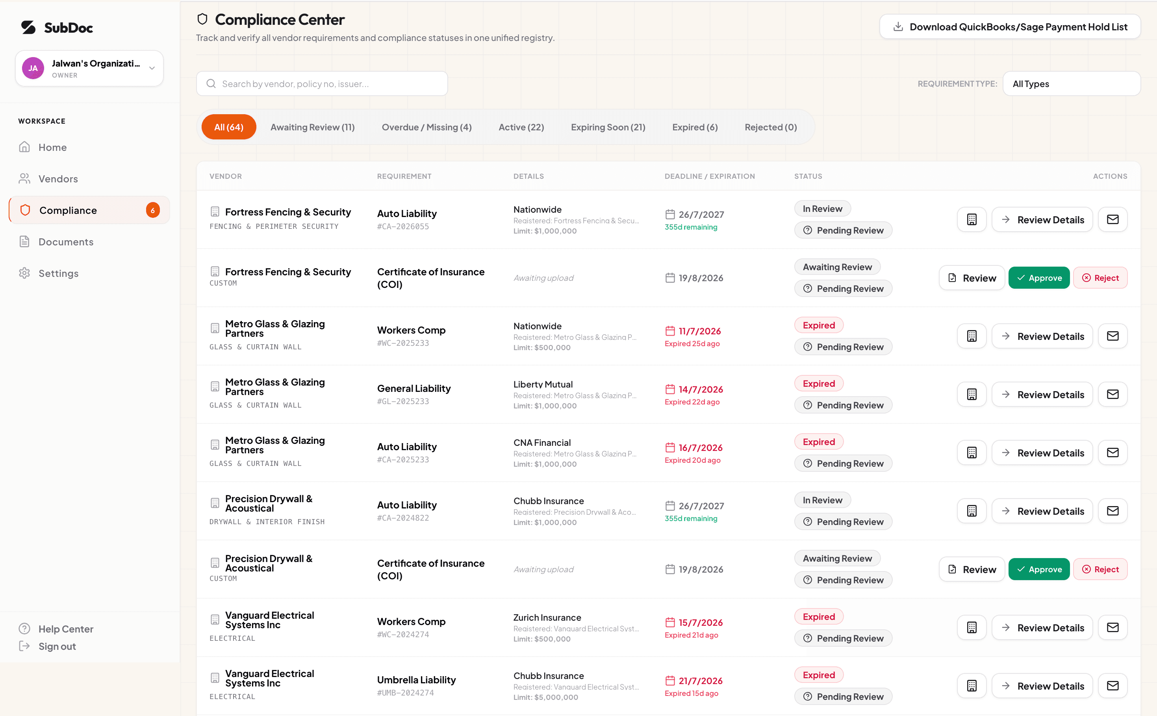Image resolution: width=1157 pixels, height=716 pixels.
Task: Select the All (64) tab
Action: pos(229,127)
